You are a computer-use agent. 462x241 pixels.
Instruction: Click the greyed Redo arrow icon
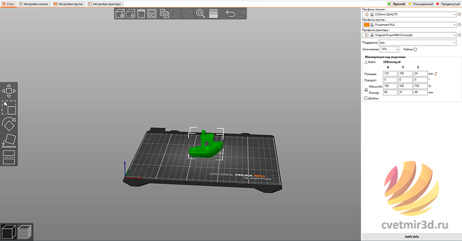[x=241, y=13]
